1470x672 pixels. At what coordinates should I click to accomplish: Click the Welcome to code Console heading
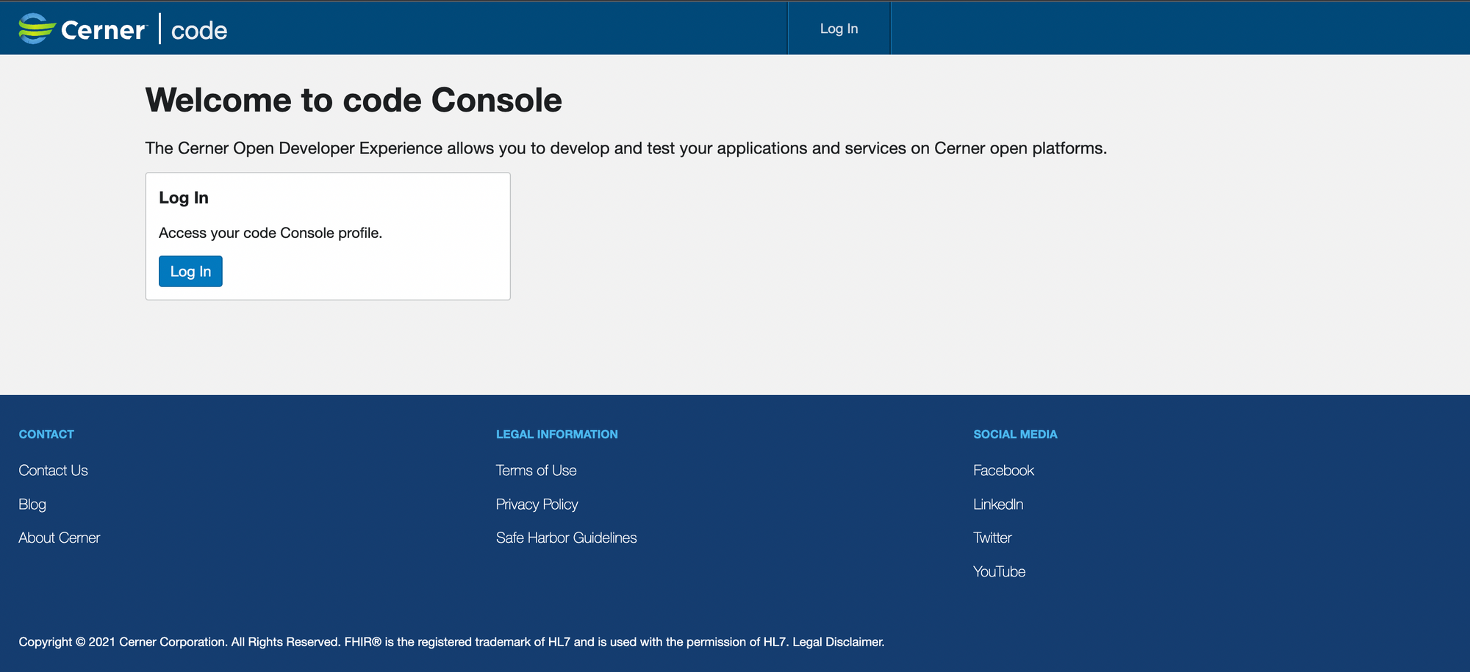click(354, 100)
